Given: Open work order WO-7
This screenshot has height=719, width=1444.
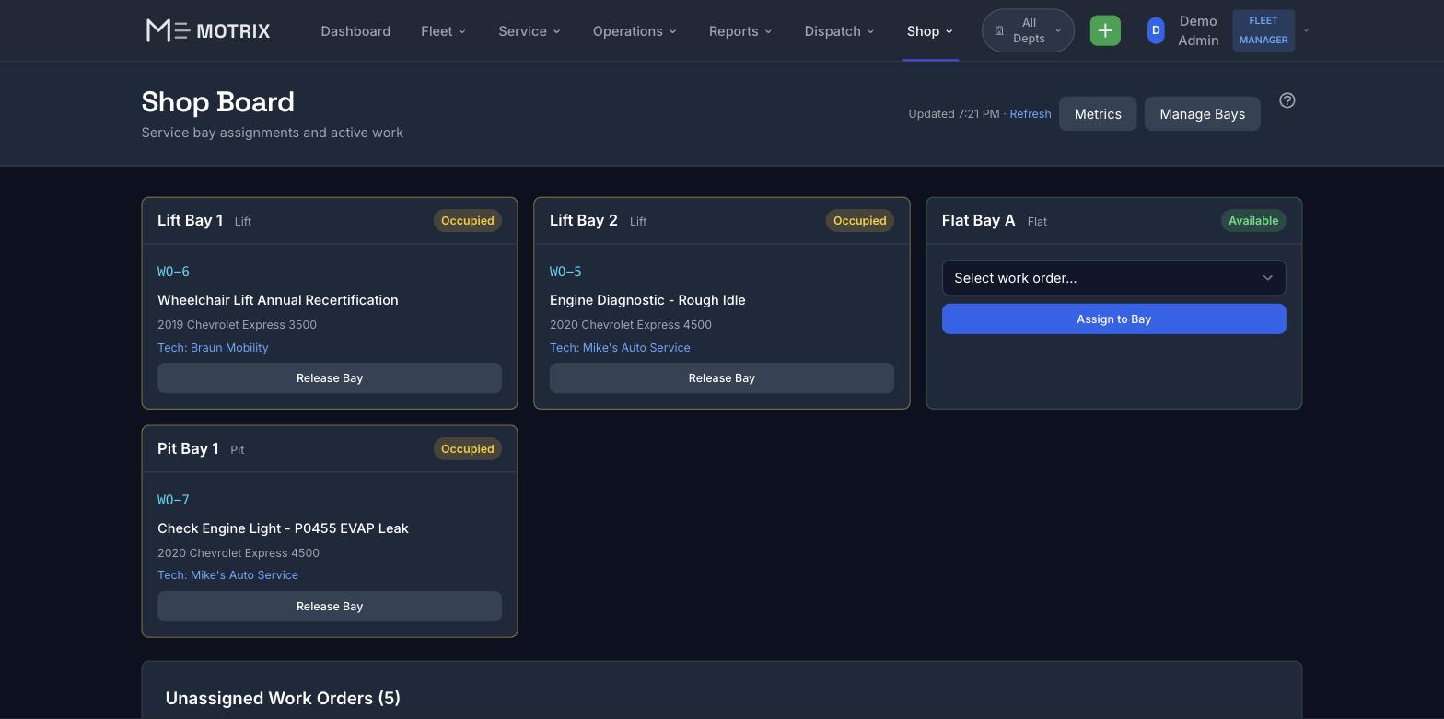Looking at the screenshot, I should 173,500.
